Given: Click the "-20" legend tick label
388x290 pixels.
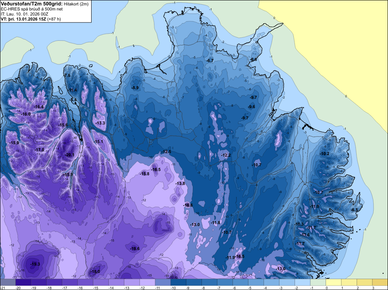Looking at the screenshot, I should click(18, 288).
